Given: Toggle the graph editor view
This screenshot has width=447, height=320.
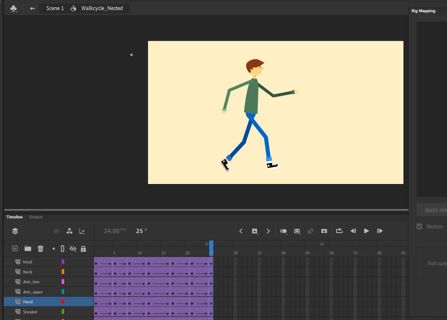Looking at the screenshot, I should [82, 231].
